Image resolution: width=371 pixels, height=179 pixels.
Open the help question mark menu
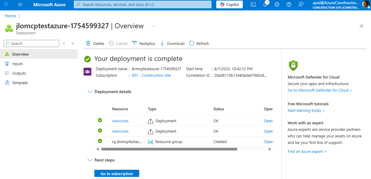[289, 4]
